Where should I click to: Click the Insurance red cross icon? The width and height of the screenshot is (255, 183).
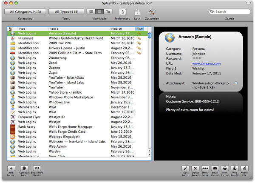(x=12, y=38)
